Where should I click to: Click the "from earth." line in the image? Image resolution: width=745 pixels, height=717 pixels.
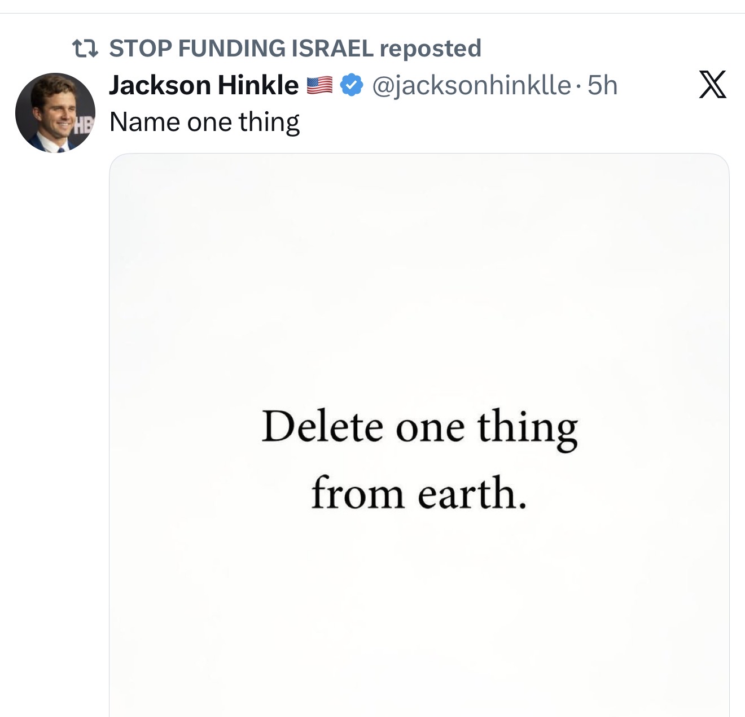tap(419, 493)
